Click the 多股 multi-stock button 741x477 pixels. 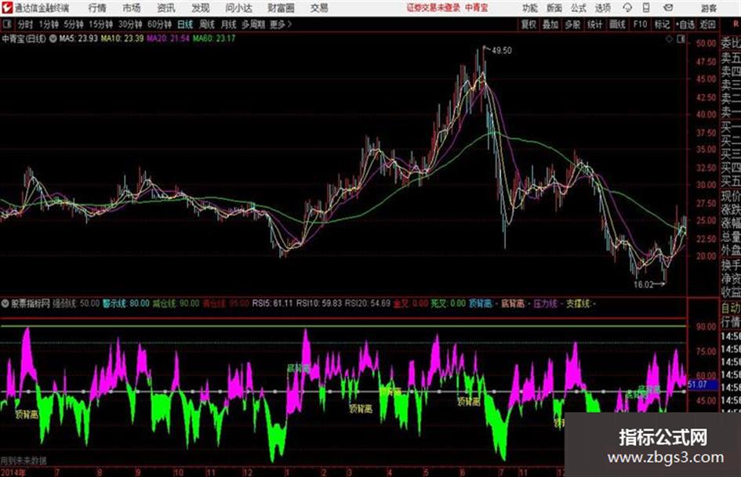(572, 24)
